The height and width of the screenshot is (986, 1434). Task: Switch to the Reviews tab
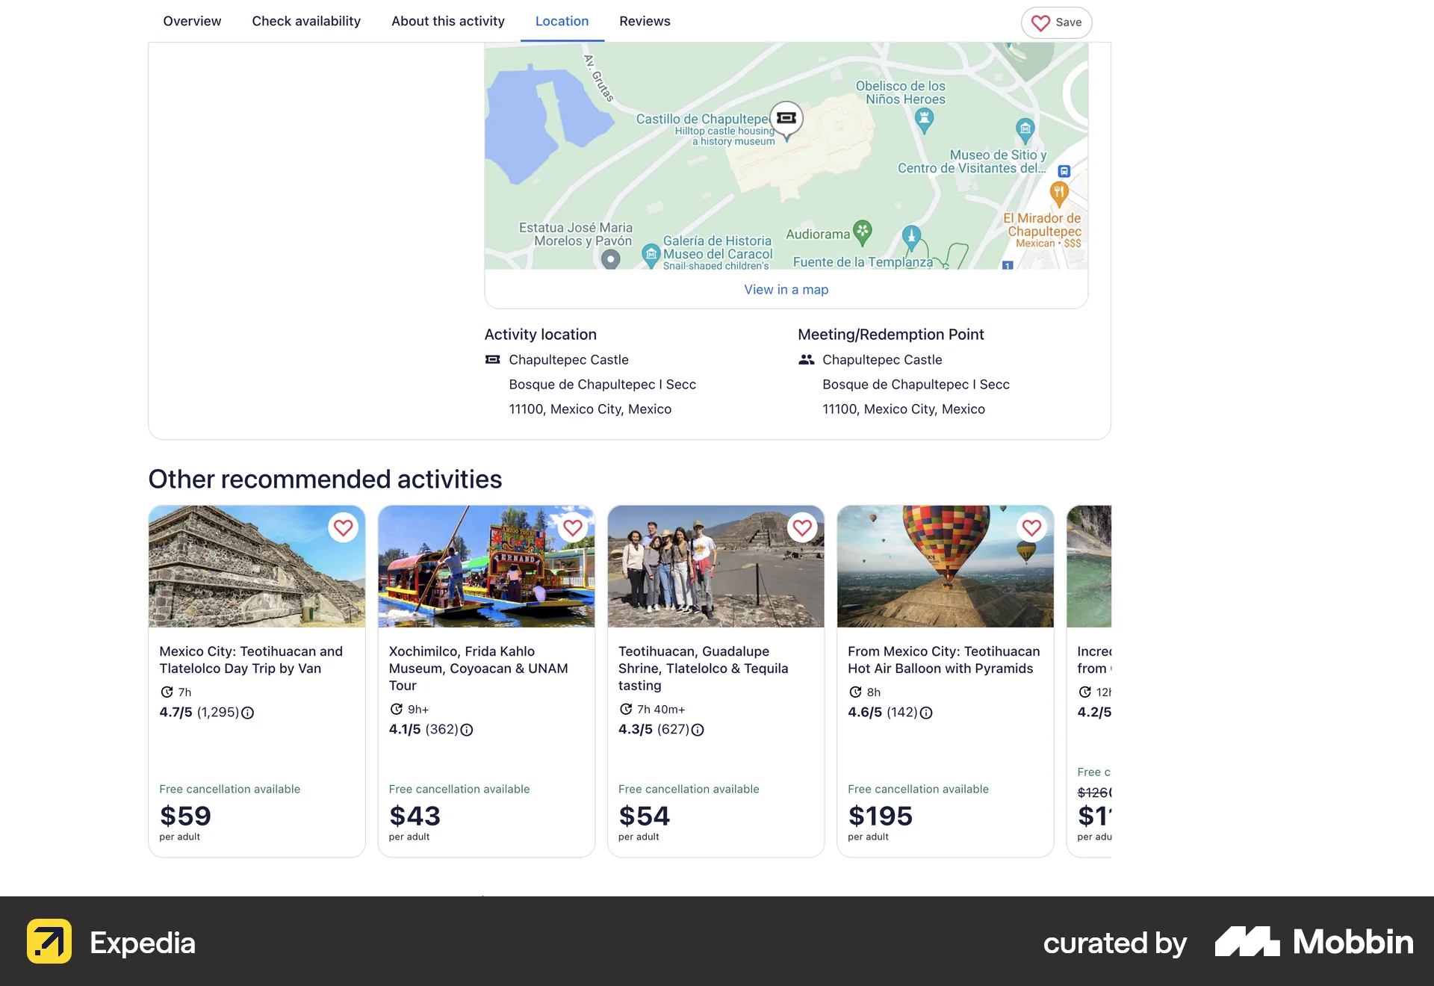tap(644, 21)
